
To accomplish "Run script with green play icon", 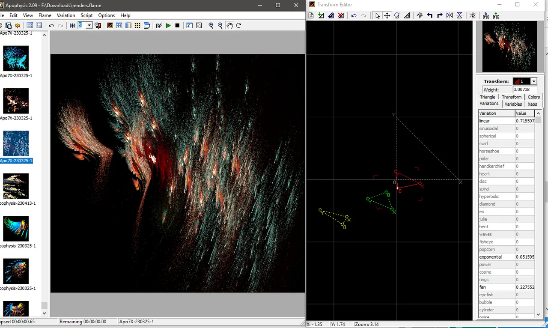I will pyautogui.click(x=168, y=26).
